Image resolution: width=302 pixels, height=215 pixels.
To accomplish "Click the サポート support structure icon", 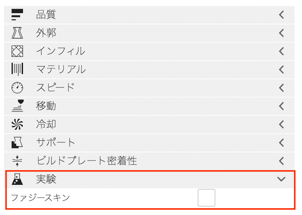I will [17, 143].
